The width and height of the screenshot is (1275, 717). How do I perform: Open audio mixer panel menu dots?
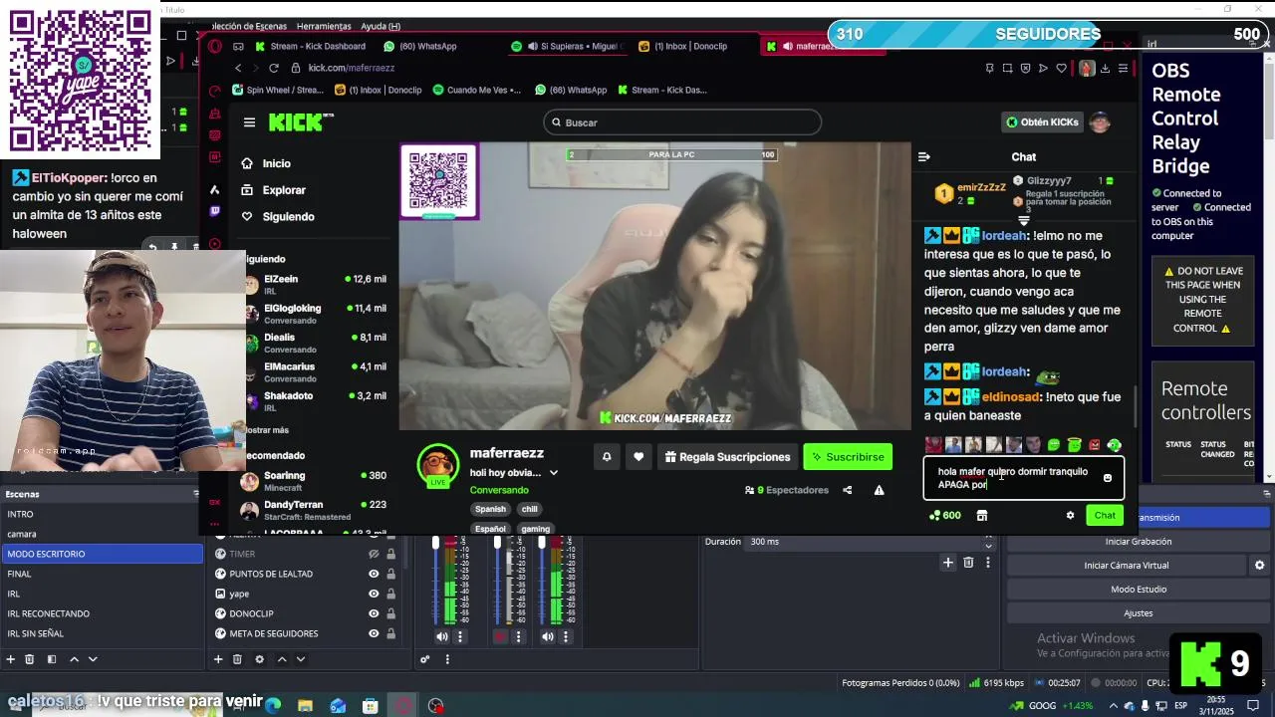click(x=446, y=659)
